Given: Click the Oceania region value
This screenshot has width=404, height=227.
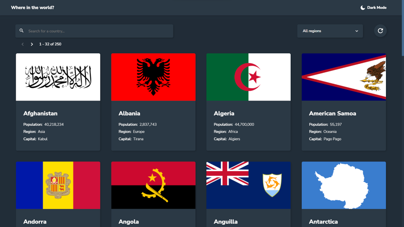Looking at the screenshot, I should [330, 132].
